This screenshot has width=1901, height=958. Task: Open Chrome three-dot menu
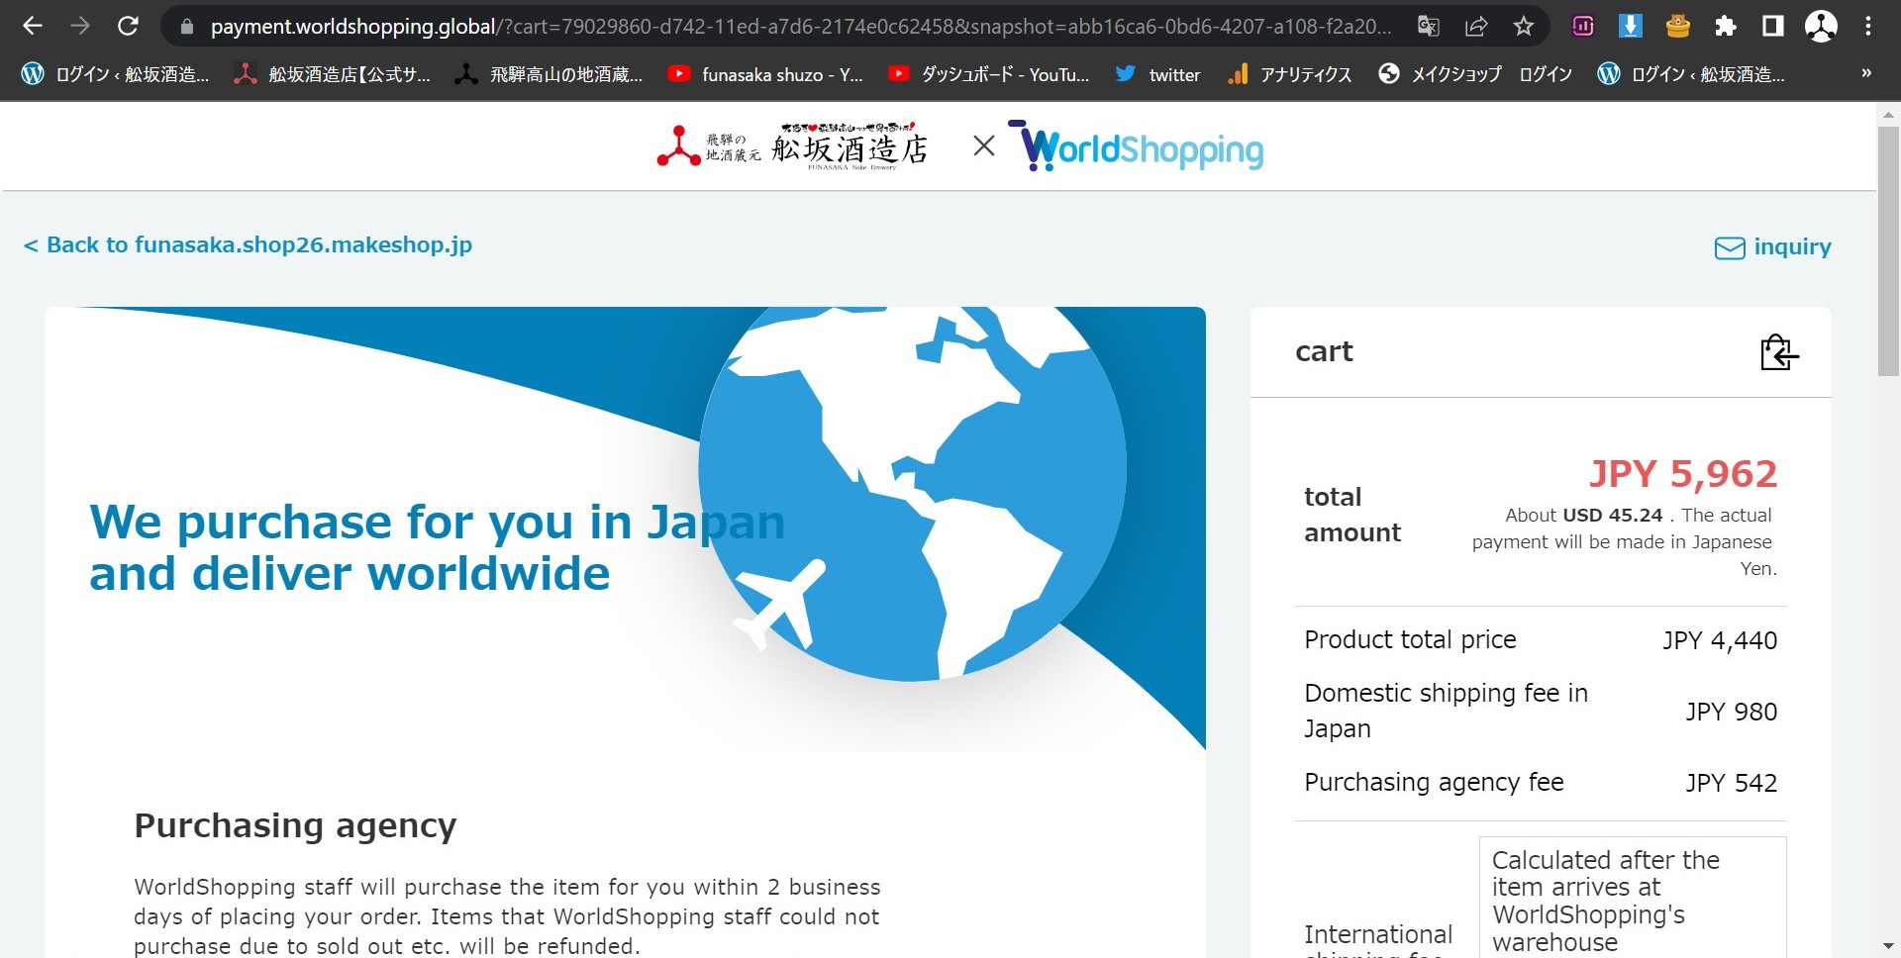click(1868, 27)
